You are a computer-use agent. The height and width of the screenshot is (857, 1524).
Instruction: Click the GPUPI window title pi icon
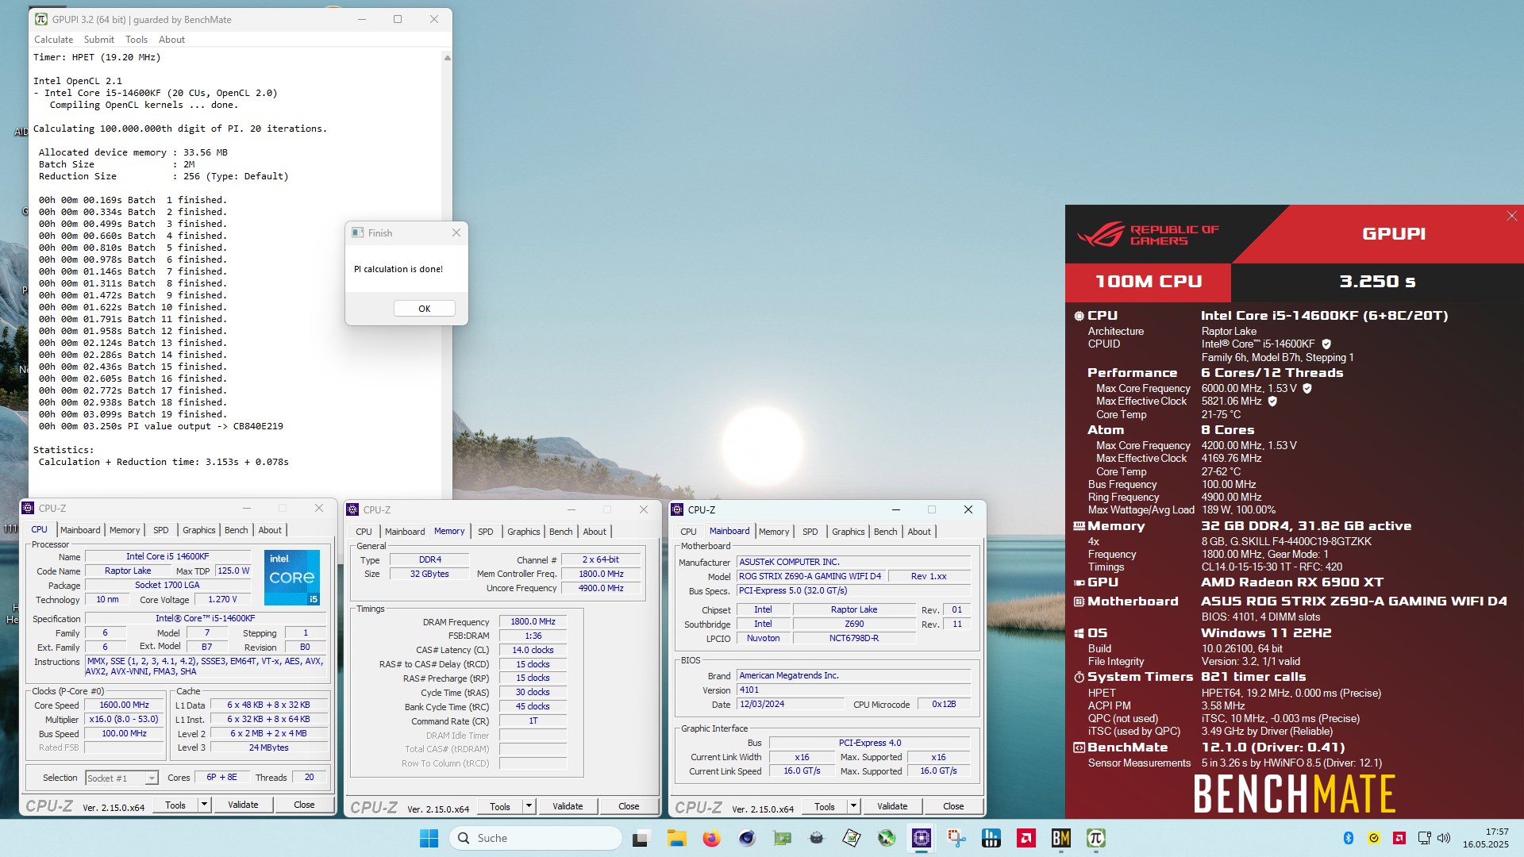[x=41, y=19]
